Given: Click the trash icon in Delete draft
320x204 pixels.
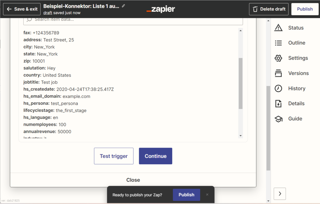Looking at the screenshot, I should click(x=255, y=9).
